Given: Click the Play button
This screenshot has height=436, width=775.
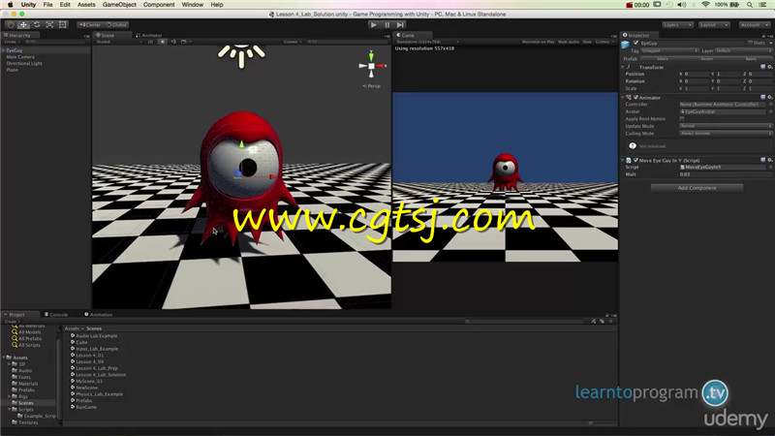Looking at the screenshot, I should 374,25.
